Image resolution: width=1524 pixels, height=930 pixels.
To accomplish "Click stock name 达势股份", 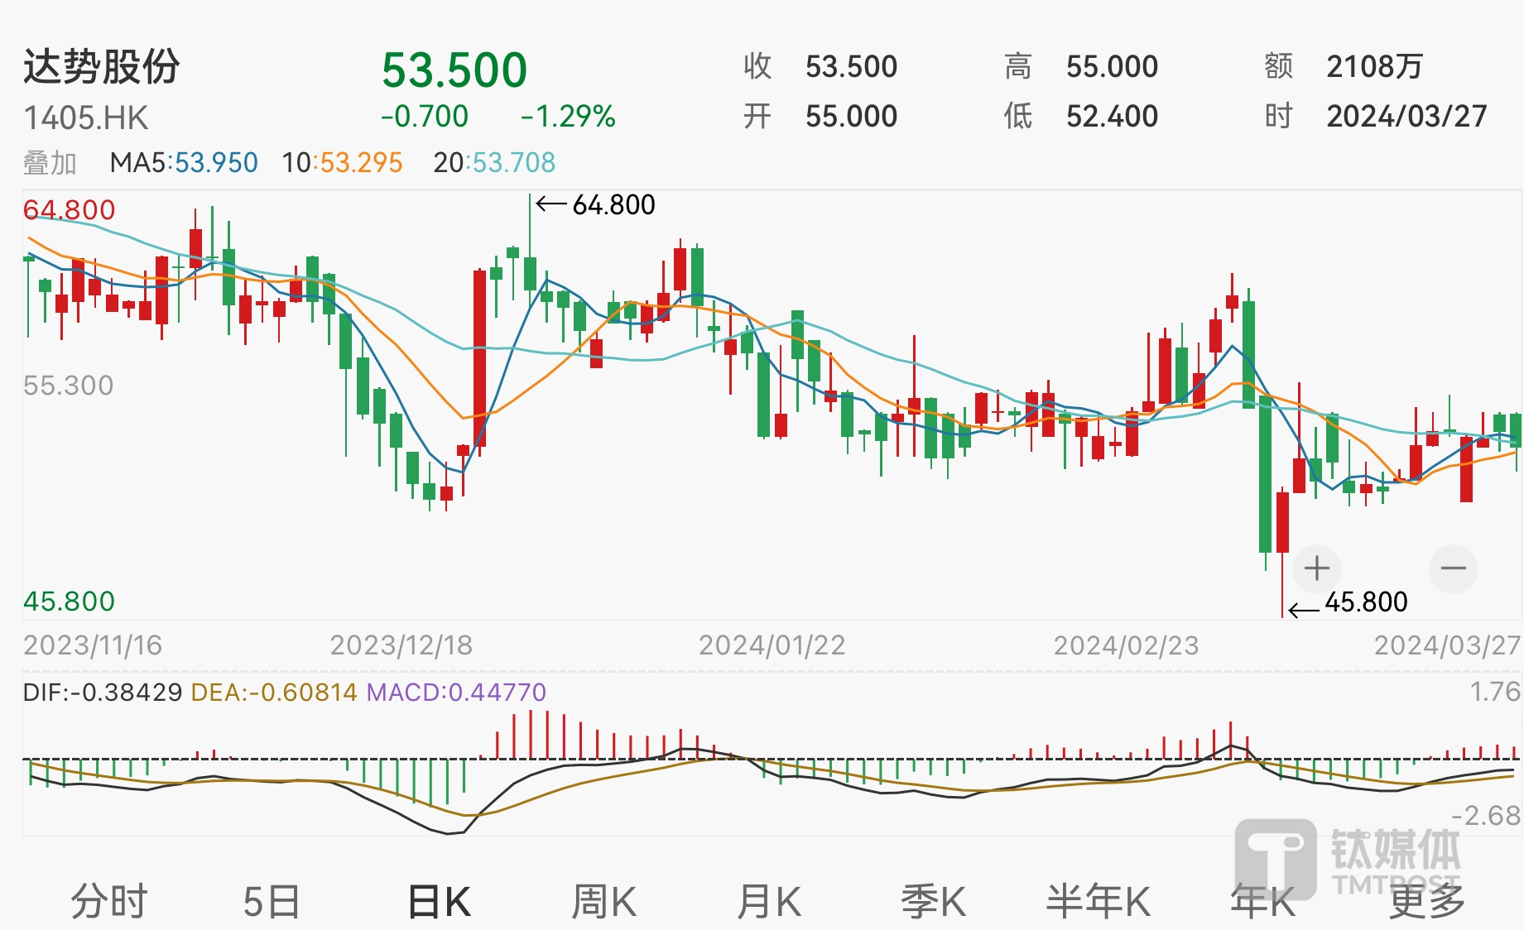I will click(101, 66).
